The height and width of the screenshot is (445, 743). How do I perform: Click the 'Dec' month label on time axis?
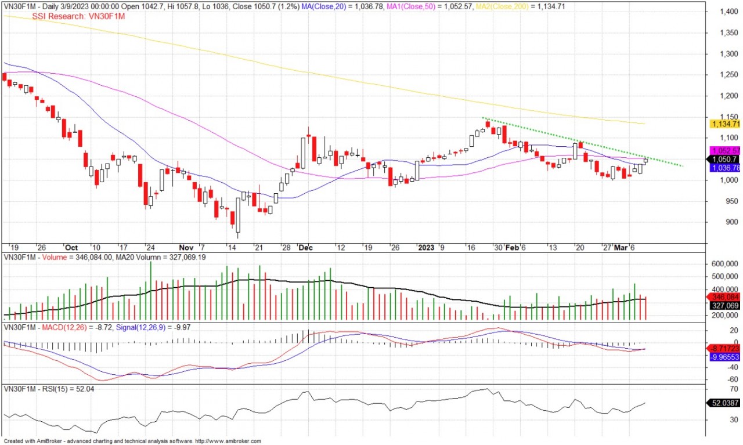[x=305, y=247]
